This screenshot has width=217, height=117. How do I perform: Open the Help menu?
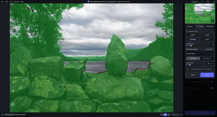(x=22, y=2)
